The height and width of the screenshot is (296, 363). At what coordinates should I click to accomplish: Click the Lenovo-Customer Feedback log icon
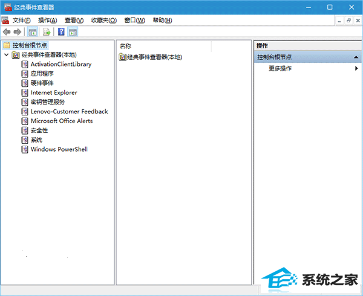click(25, 112)
